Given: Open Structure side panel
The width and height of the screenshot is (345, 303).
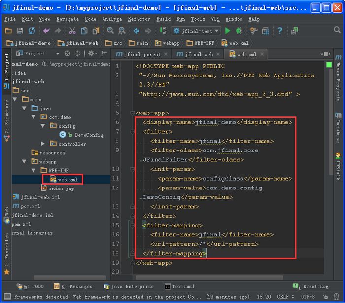Looking at the screenshot, I should click(x=7, y=120).
